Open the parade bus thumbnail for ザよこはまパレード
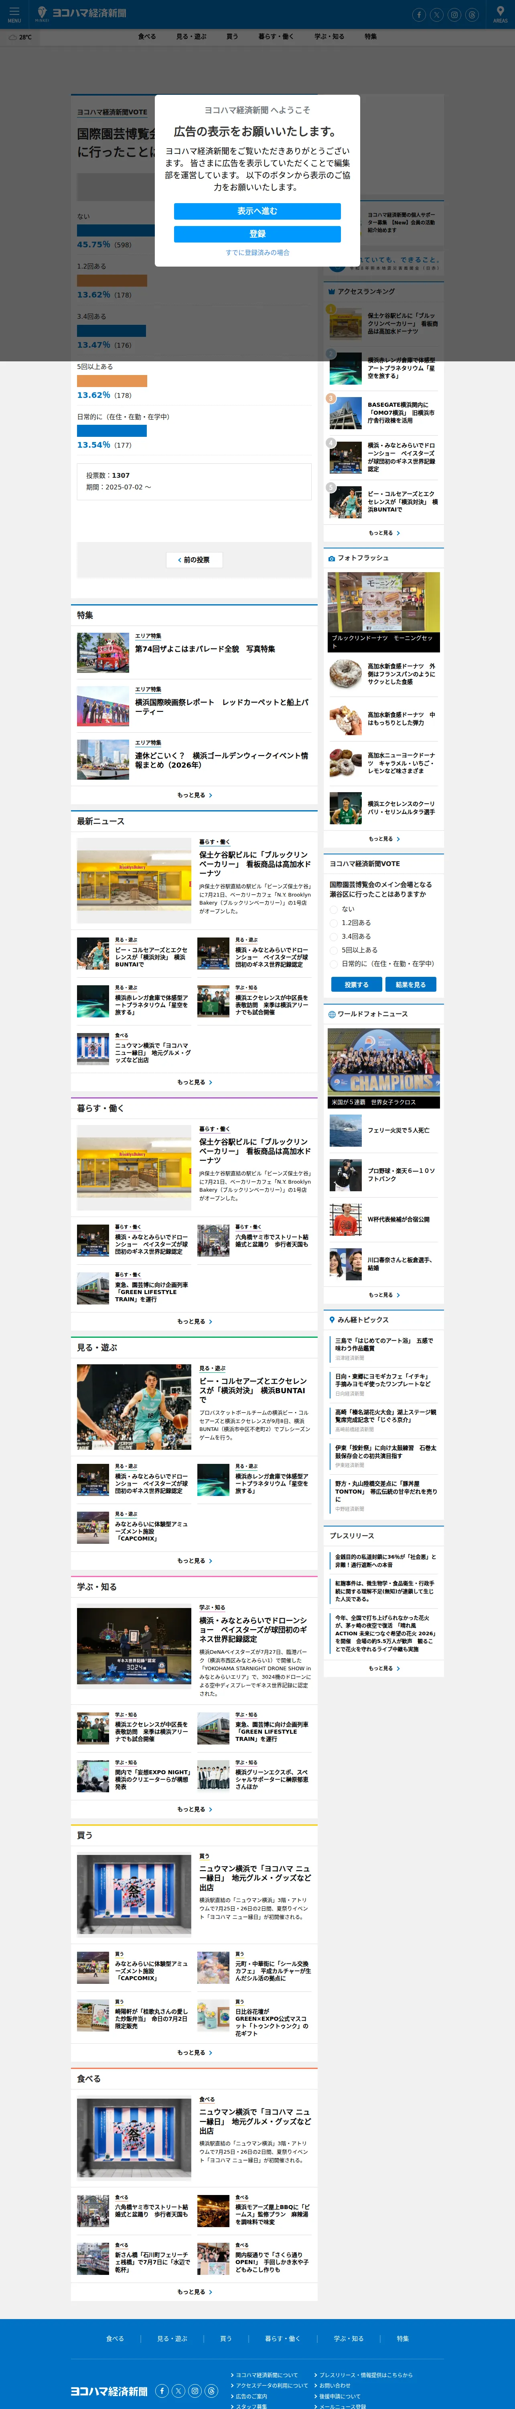 click(103, 653)
